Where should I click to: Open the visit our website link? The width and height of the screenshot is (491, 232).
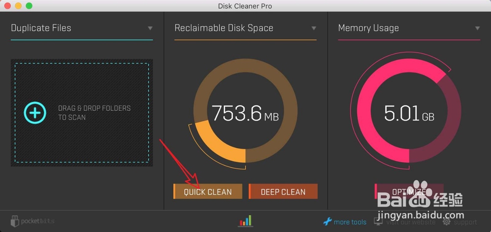tap(410, 222)
